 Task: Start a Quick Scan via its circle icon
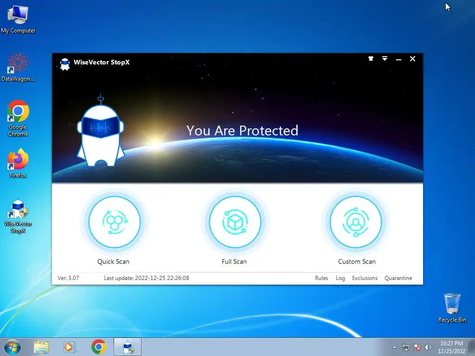[x=115, y=222]
